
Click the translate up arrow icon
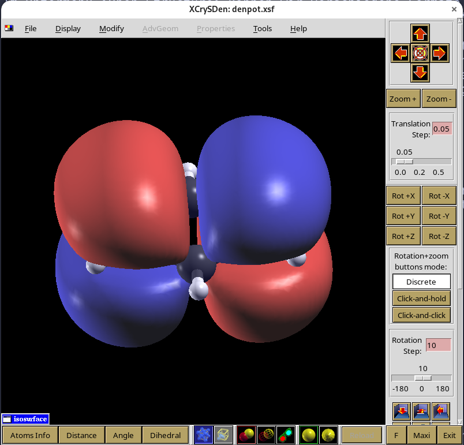click(x=420, y=34)
